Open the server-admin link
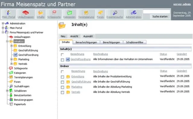Screen dimensions: 193x119 coord(182,4)
